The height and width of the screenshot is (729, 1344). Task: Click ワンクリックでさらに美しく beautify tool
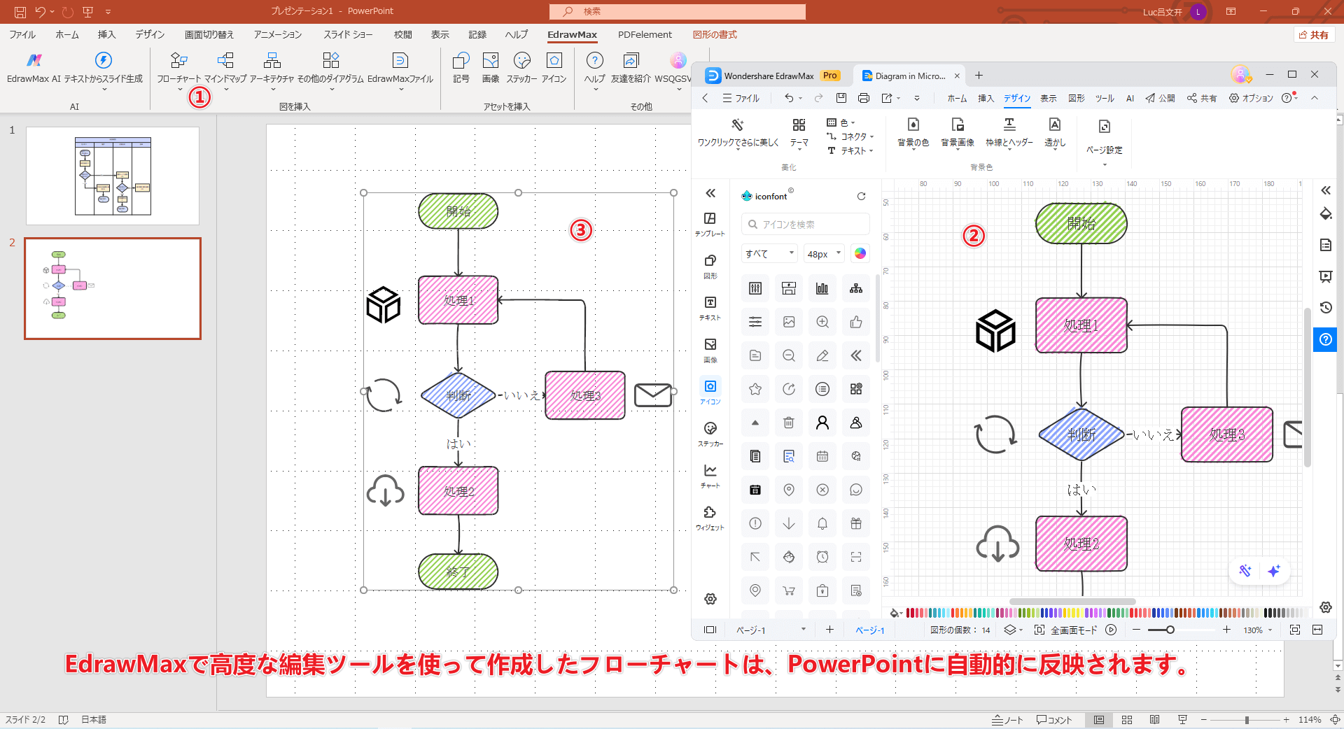(738, 133)
